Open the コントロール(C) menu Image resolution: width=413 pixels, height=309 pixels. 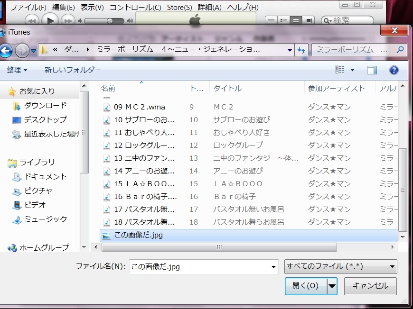click(135, 8)
